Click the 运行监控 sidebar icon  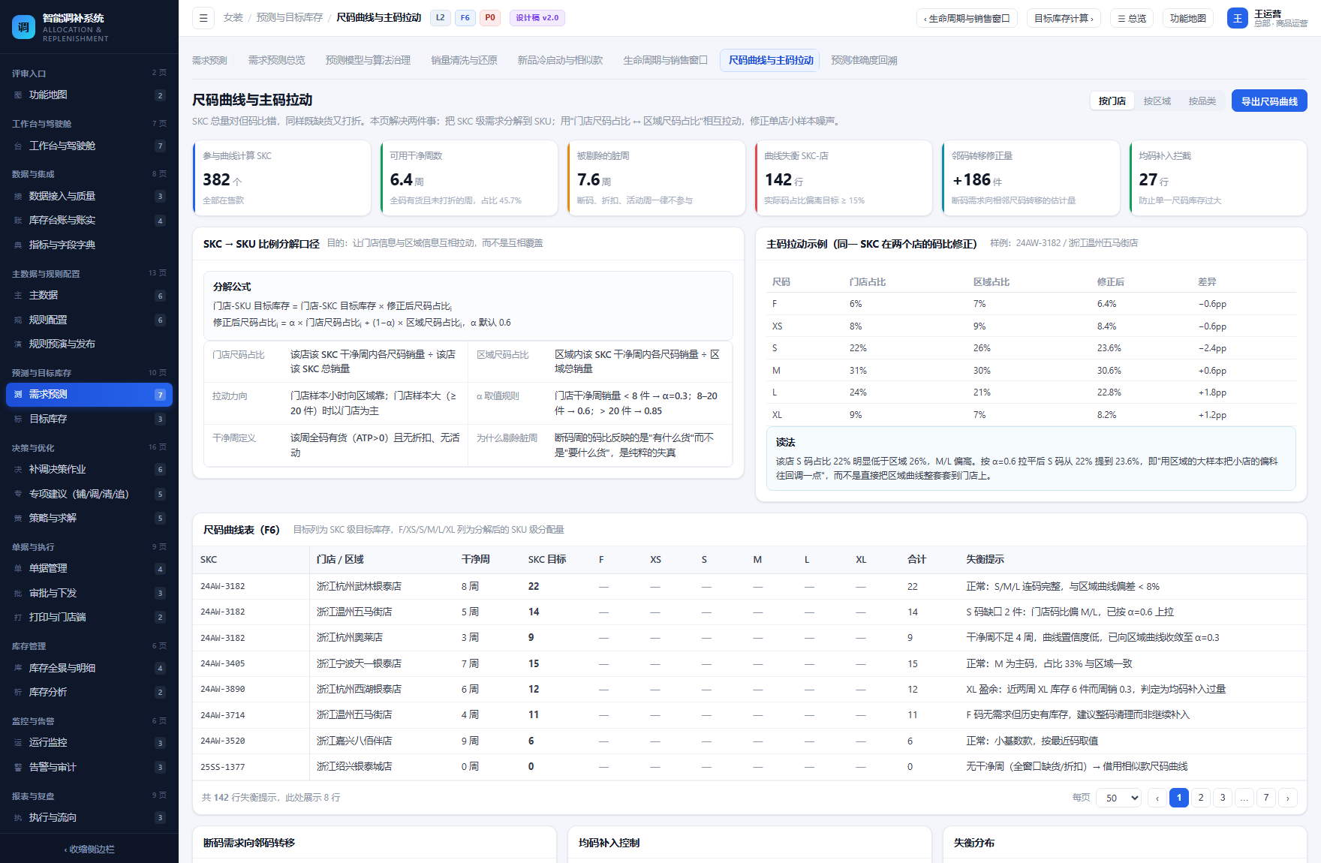tap(18, 743)
